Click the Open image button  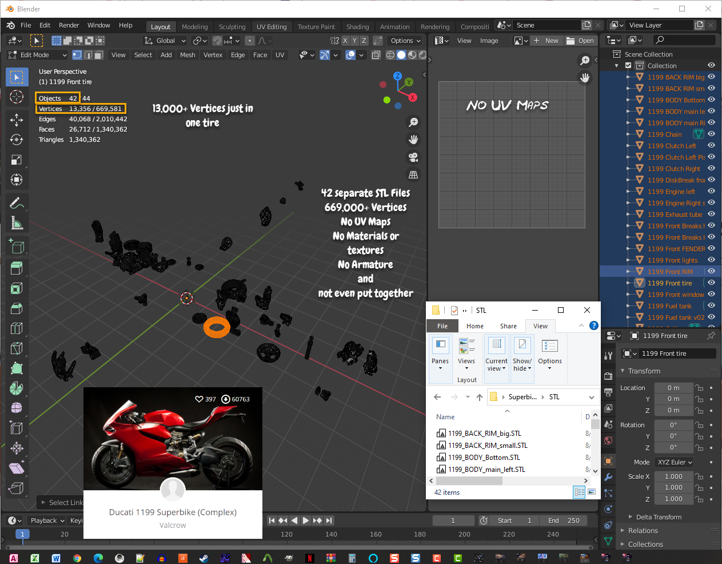(x=580, y=41)
